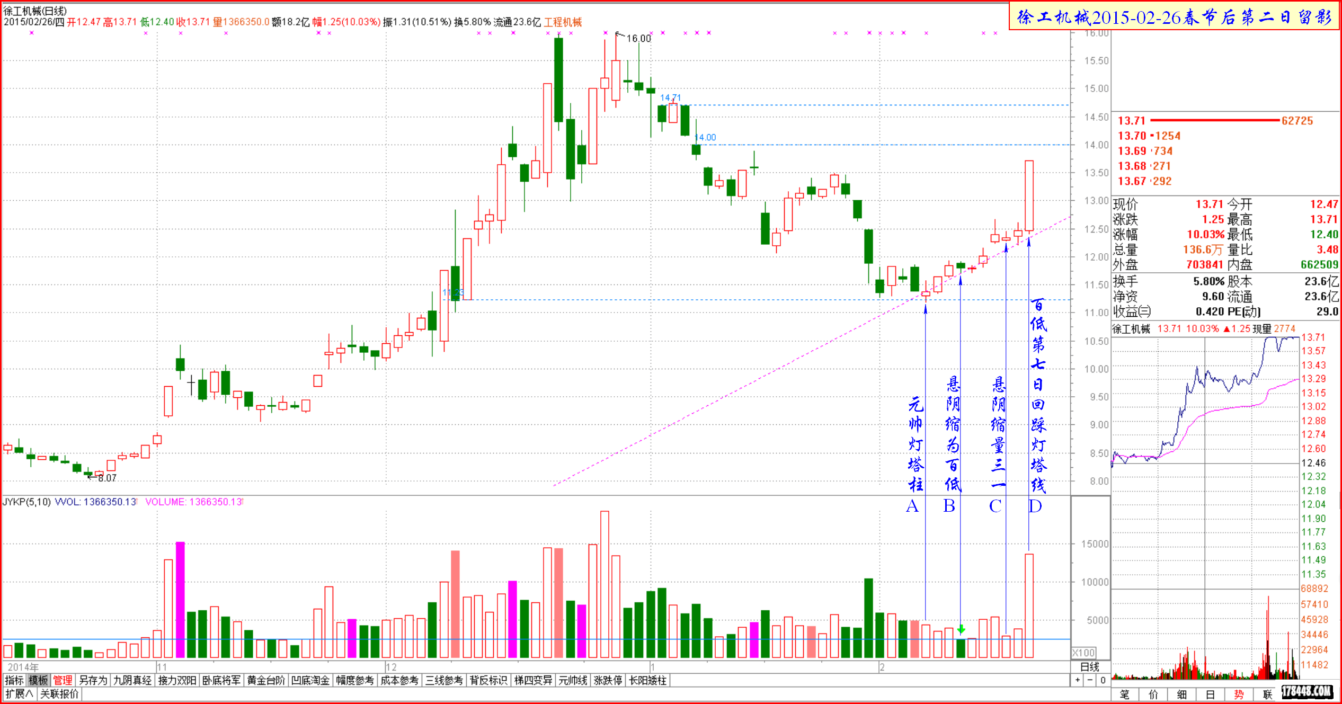
Task: Click the 内盘 662509 value
Action: (1319, 264)
